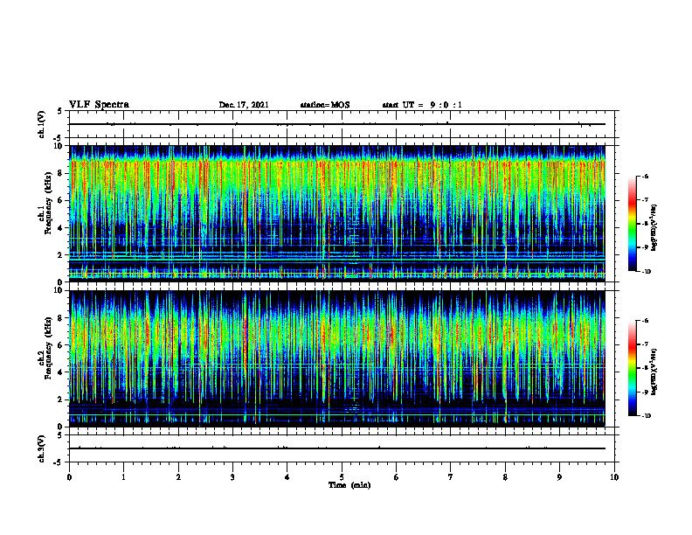The height and width of the screenshot is (535, 692).
Task: Click the ch.2 color bar PSD unit label
Action: pos(654,372)
